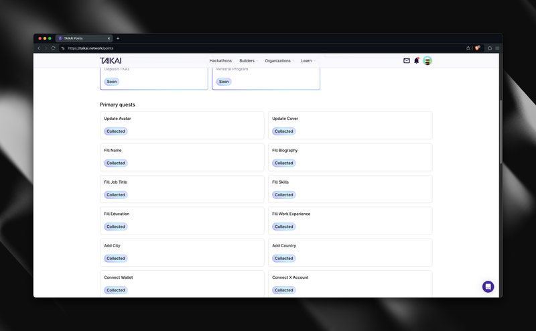Click the Brave Shields icon
Viewport: 536px width, 331px height.
pos(478,48)
